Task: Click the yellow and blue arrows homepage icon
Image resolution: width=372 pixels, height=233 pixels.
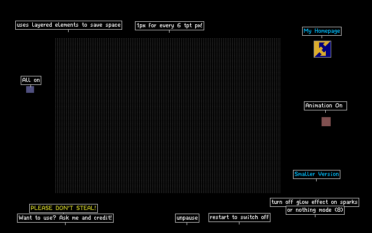Action: [x=322, y=49]
